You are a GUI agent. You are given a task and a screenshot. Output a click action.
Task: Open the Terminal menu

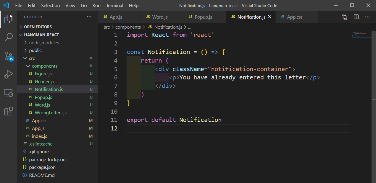click(x=115, y=5)
